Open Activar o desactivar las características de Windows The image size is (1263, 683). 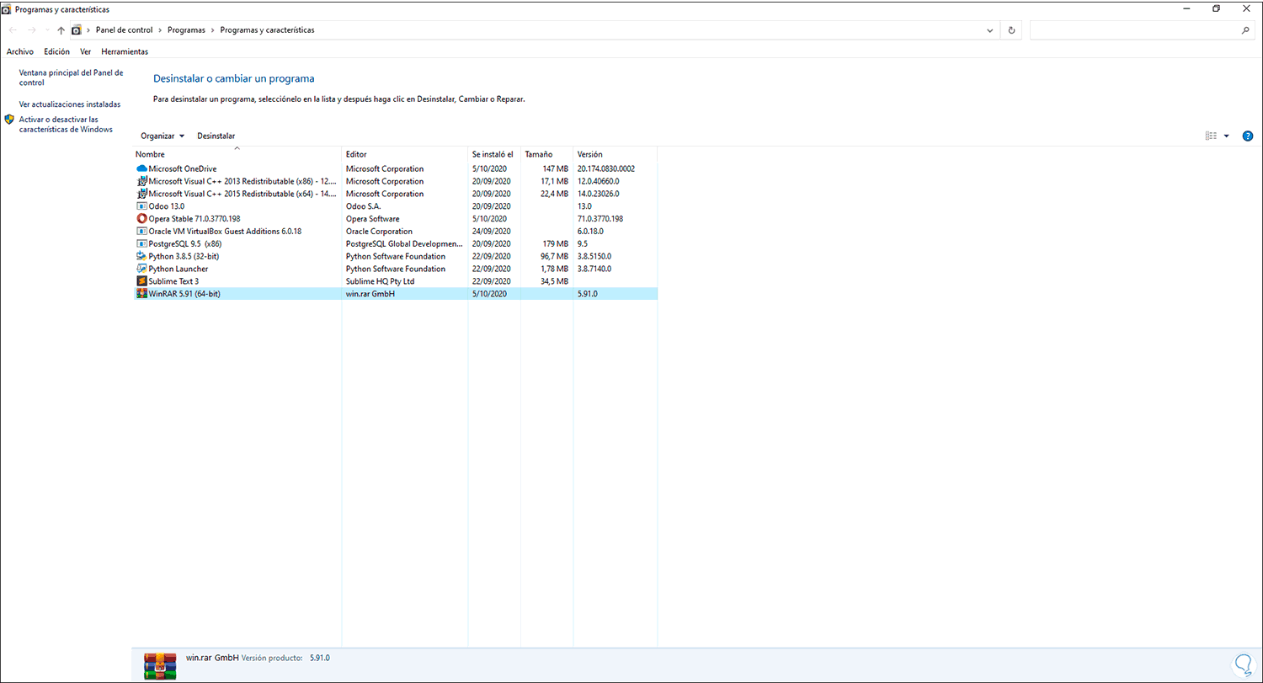click(x=66, y=125)
